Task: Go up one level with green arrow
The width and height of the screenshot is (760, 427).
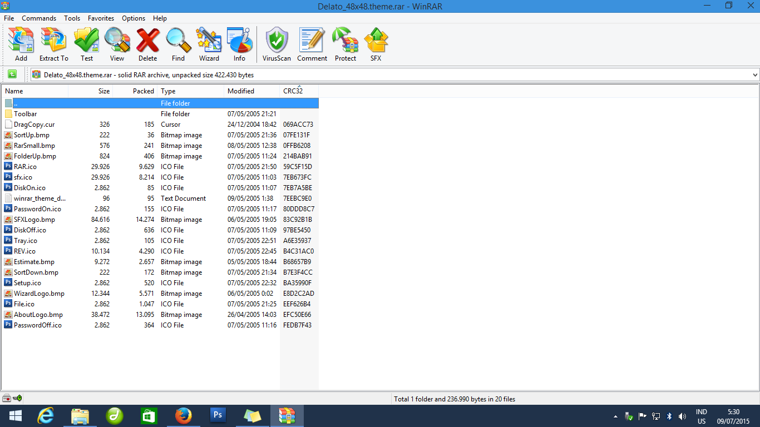Action: pyautogui.click(x=12, y=75)
